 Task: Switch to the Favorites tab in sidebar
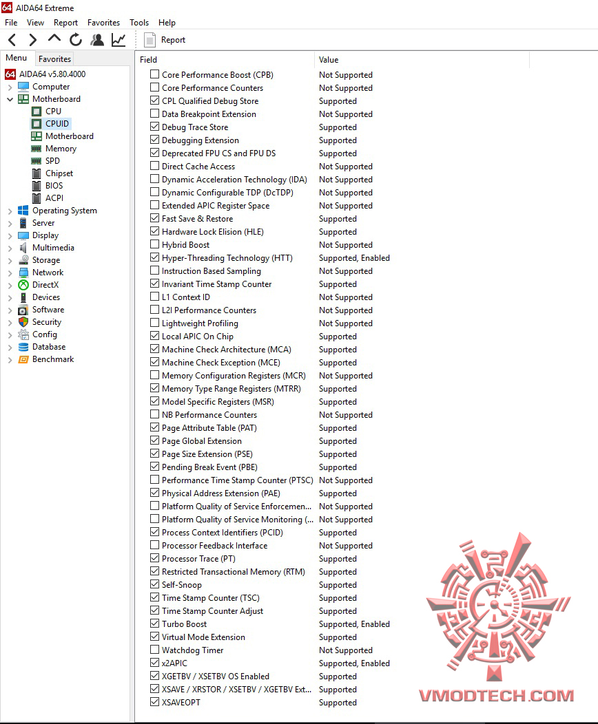(x=54, y=58)
